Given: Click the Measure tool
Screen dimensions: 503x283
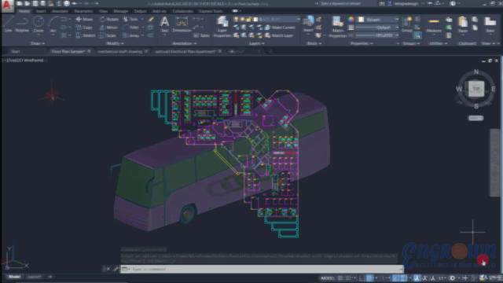Looking at the screenshot, I should 434,24.
